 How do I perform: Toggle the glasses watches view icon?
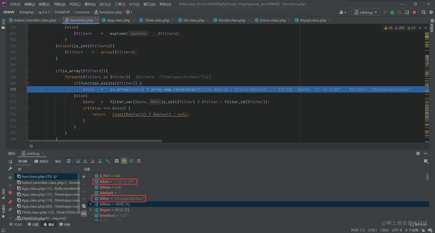pos(84,213)
